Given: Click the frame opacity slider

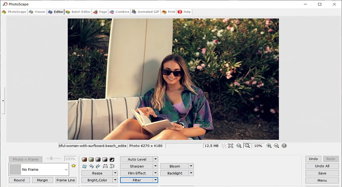Looking at the screenshot, I should 53,158.
